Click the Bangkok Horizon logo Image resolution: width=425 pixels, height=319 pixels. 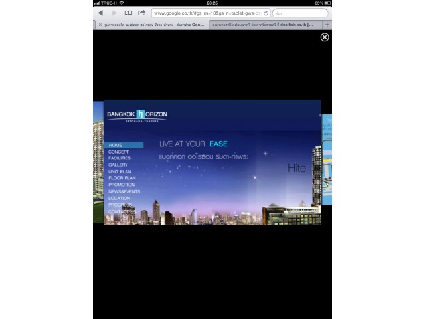click(137, 116)
